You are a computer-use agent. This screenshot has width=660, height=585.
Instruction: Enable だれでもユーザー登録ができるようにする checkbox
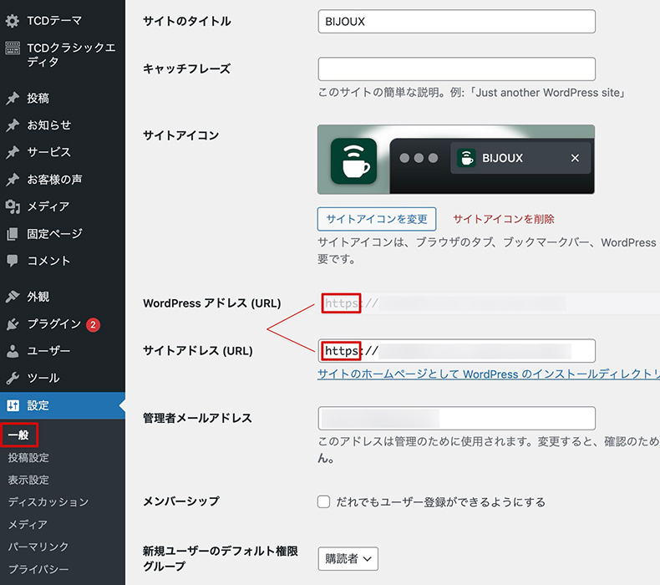click(x=324, y=502)
